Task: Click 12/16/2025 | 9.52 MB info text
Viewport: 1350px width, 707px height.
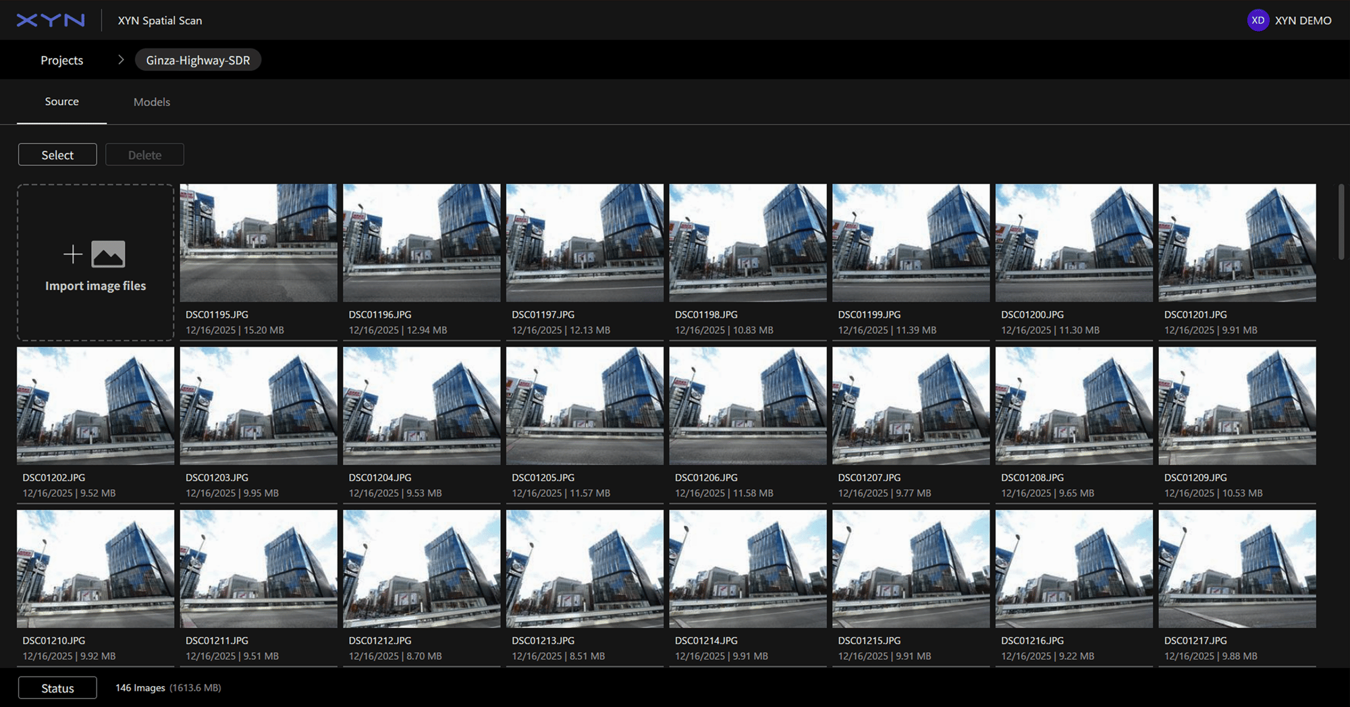Action: click(x=69, y=493)
